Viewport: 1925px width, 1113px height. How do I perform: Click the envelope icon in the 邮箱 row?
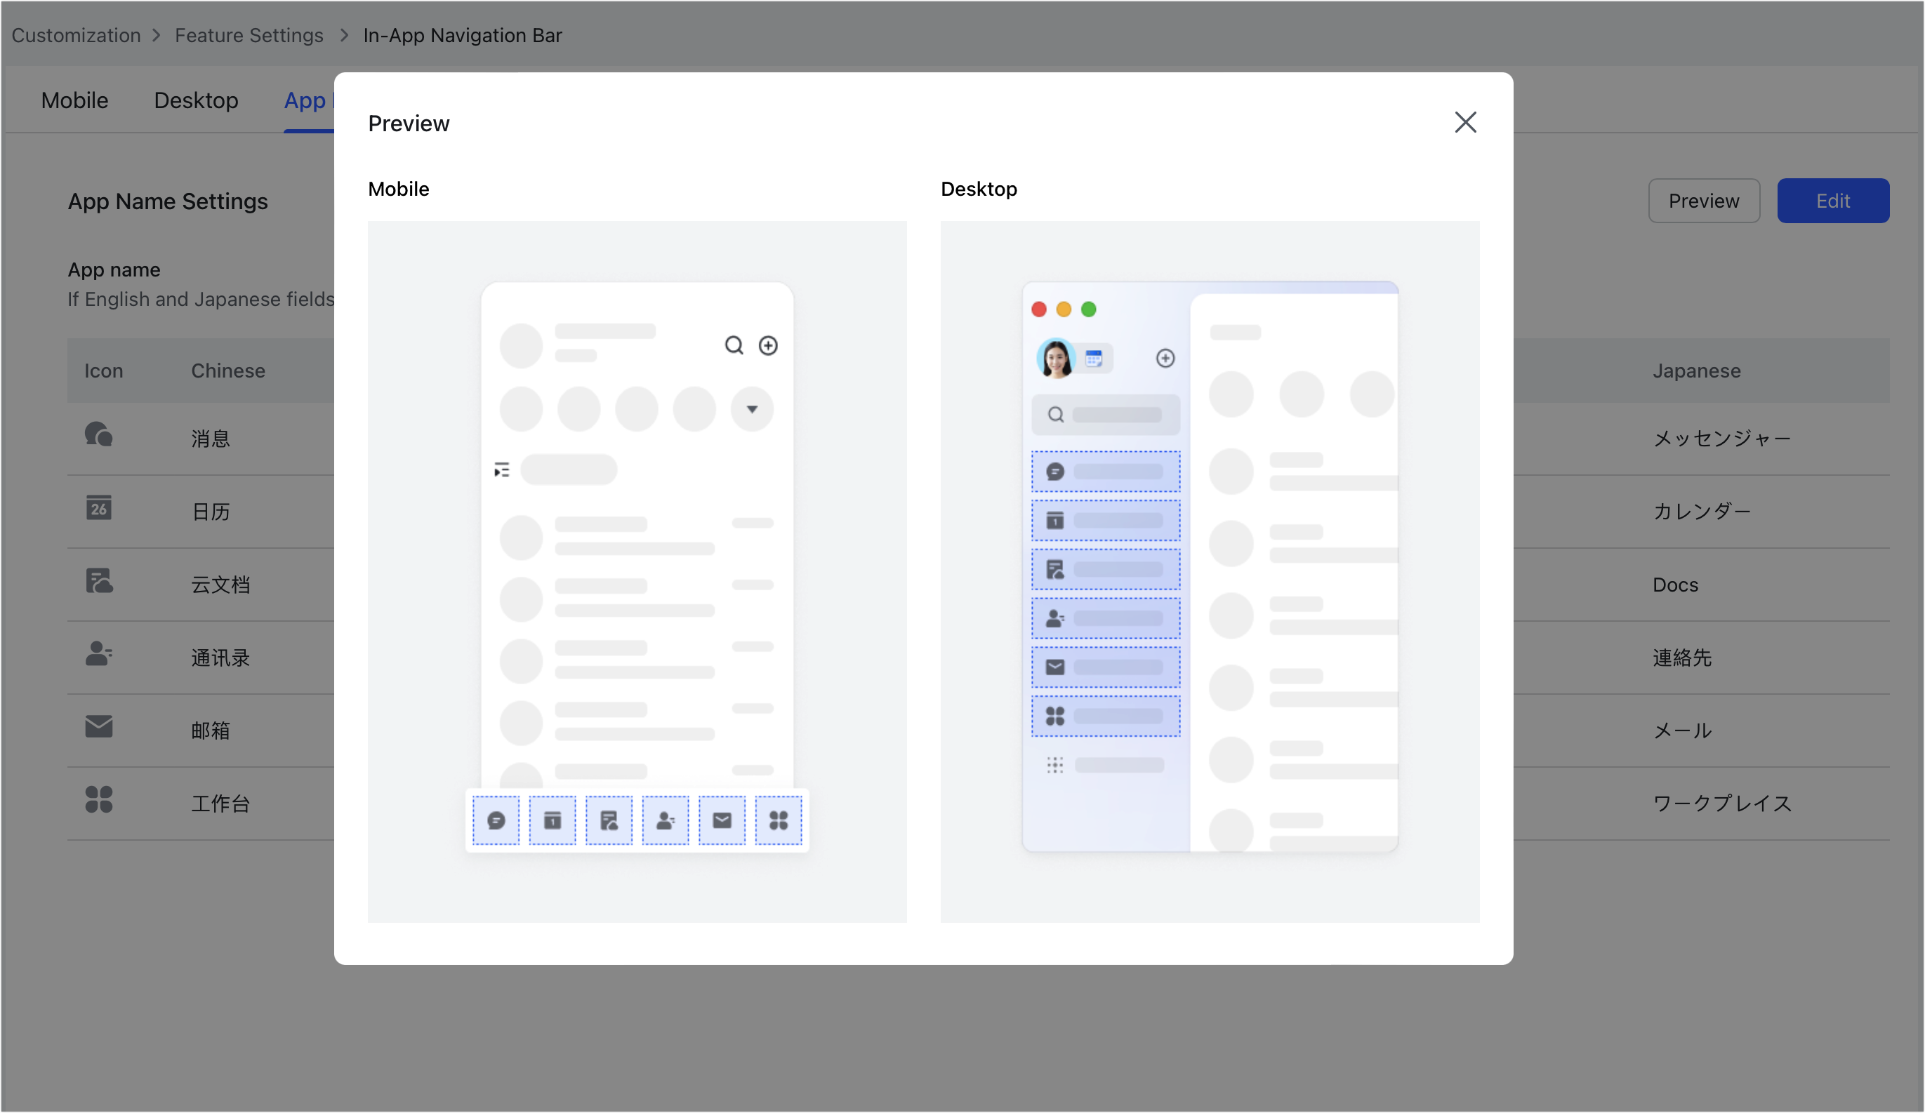[98, 727]
